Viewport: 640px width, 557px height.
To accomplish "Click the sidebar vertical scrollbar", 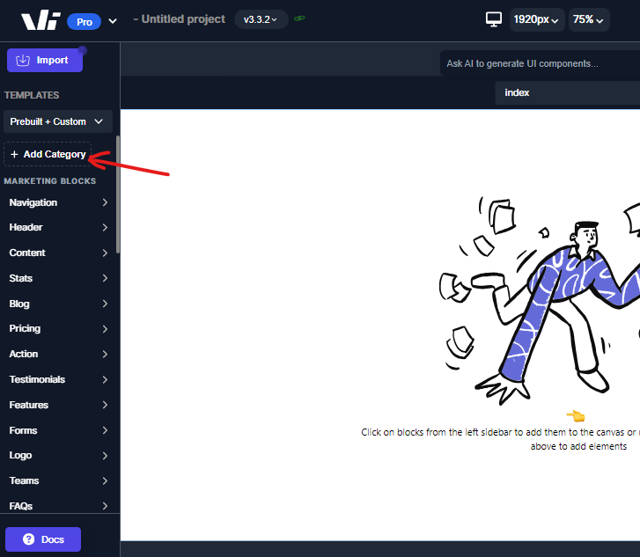I will pos(118,194).
